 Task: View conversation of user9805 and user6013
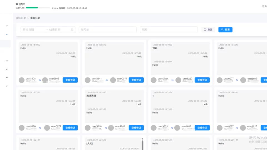pyautogui.click(x=202, y=128)
